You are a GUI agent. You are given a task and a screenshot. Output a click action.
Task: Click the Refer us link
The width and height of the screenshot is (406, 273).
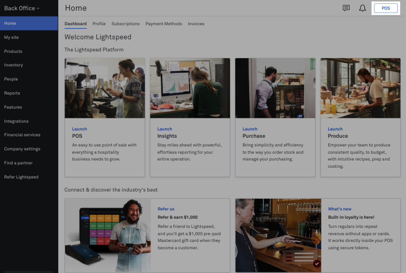[166, 209]
